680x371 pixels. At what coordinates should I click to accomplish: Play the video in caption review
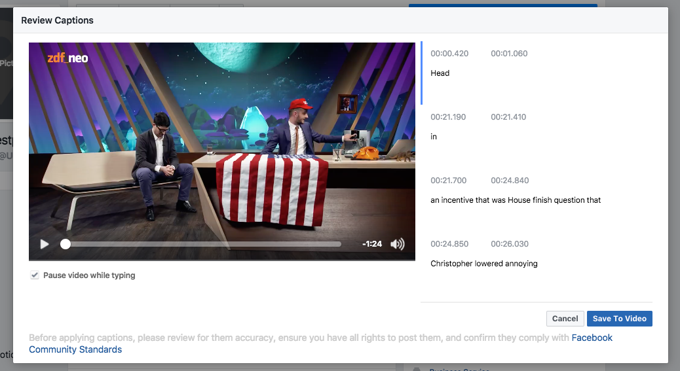(x=45, y=244)
